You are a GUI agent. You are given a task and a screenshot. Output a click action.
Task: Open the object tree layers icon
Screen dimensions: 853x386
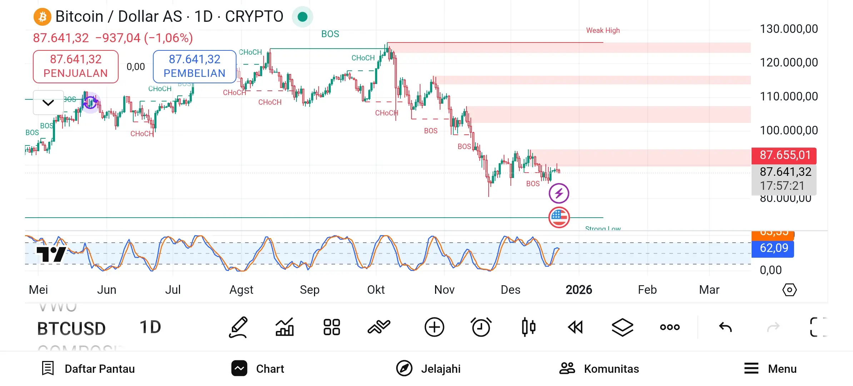[x=622, y=327]
